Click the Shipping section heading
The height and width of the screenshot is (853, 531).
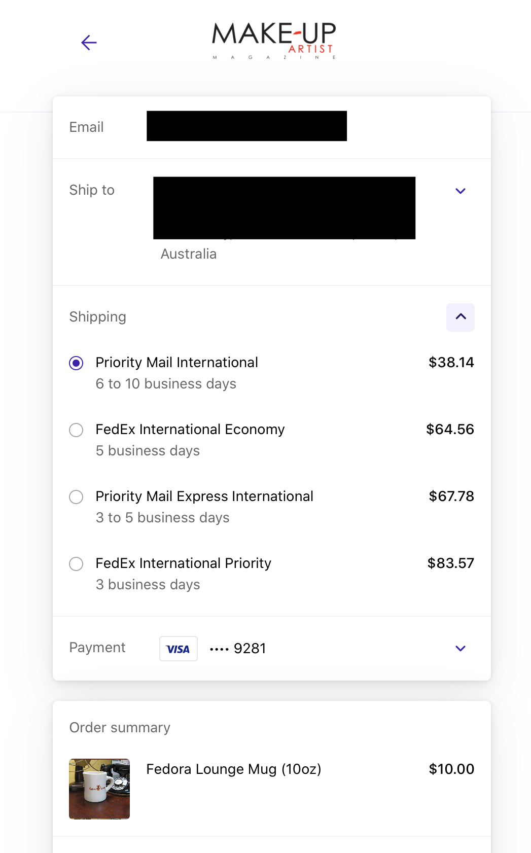point(98,317)
